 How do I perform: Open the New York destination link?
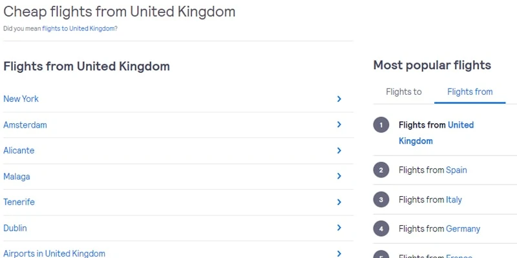point(21,99)
